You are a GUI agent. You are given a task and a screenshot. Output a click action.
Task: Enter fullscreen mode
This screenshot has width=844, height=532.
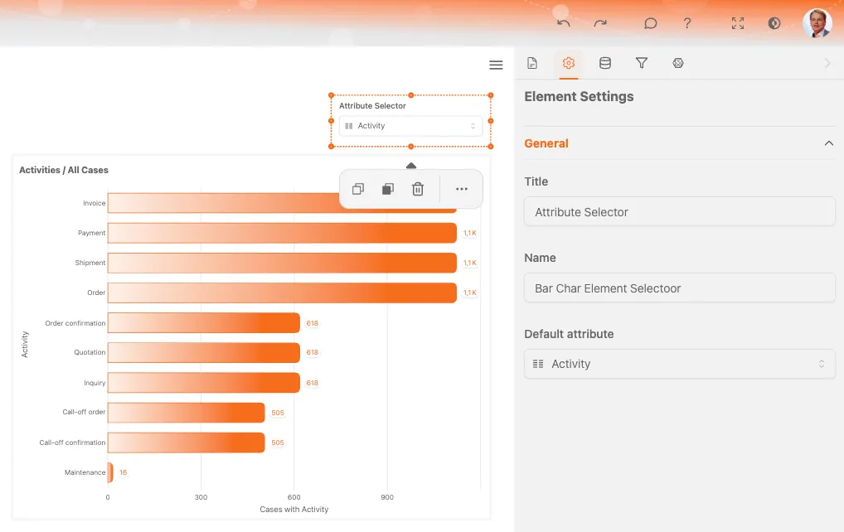738,23
